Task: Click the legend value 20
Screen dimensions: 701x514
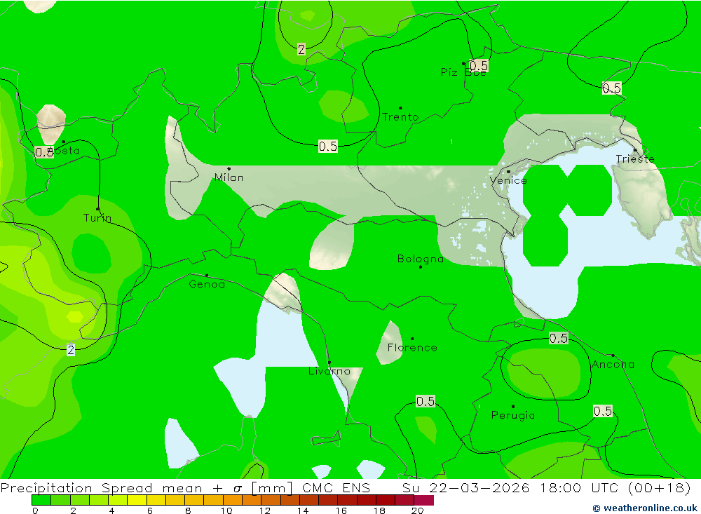Action: pos(417,510)
